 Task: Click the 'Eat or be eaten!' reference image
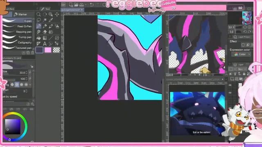tap(197, 114)
